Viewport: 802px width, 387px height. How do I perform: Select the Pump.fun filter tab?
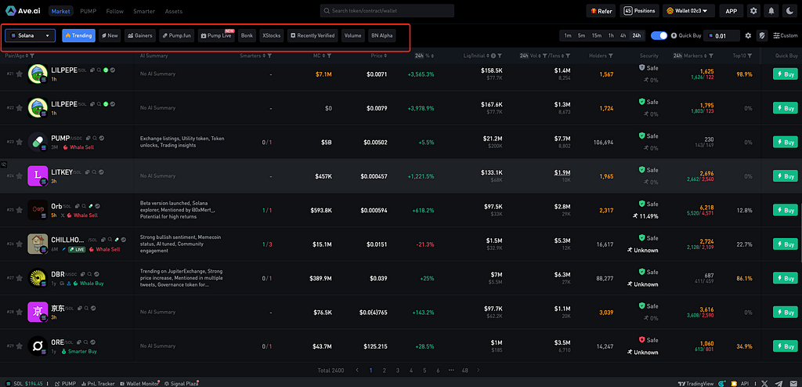(177, 36)
